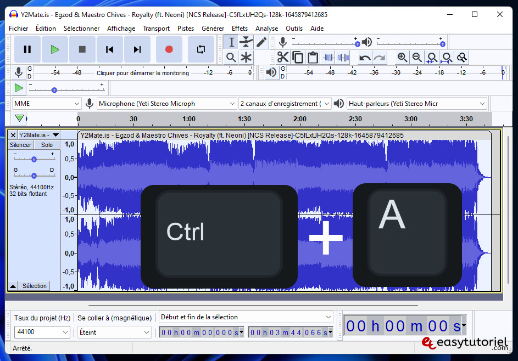518x361 pixels.
Task: Select the Draw (pencil) tool
Action: pos(261,42)
